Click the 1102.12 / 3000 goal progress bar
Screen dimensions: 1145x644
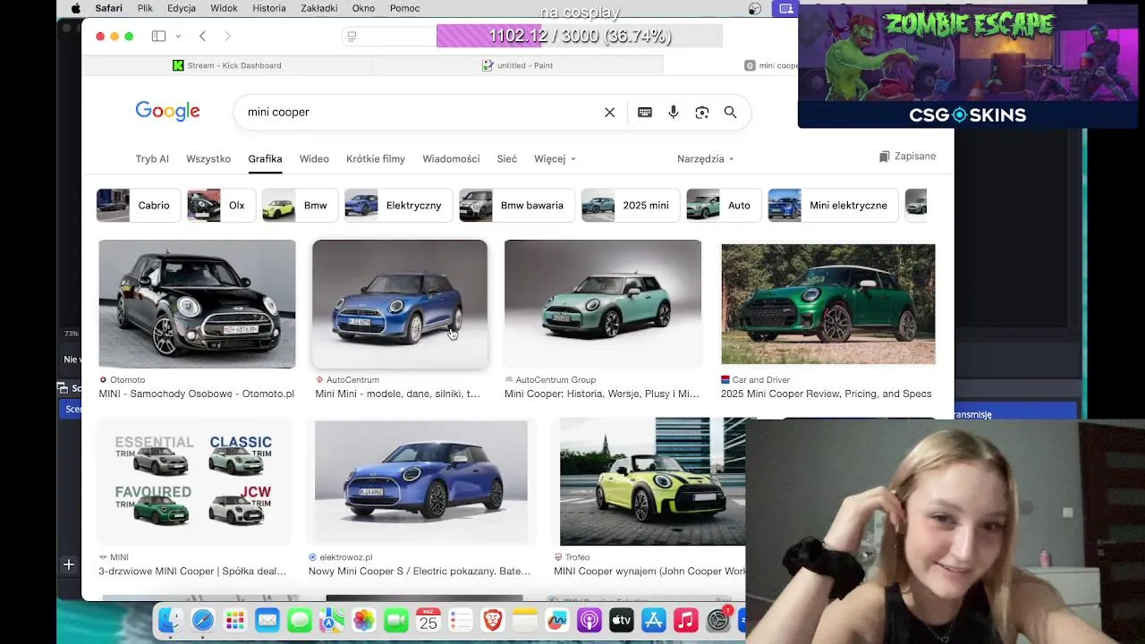pyautogui.click(x=579, y=36)
